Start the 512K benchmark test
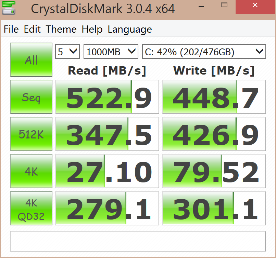 tap(31, 134)
